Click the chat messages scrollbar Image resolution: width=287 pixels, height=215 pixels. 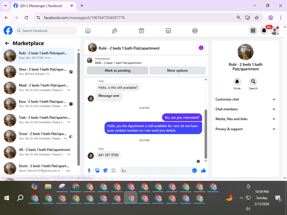coord(206,134)
